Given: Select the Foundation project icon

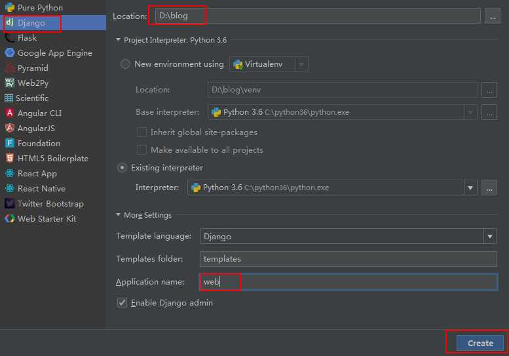Looking at the screenshot, I should (x=10, y=143).
